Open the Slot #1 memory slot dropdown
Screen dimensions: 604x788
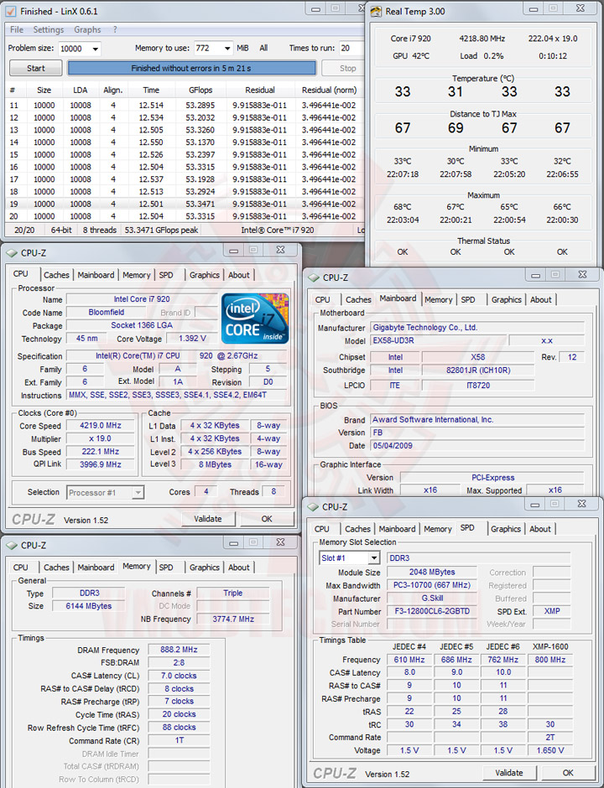tap(373, 557)
